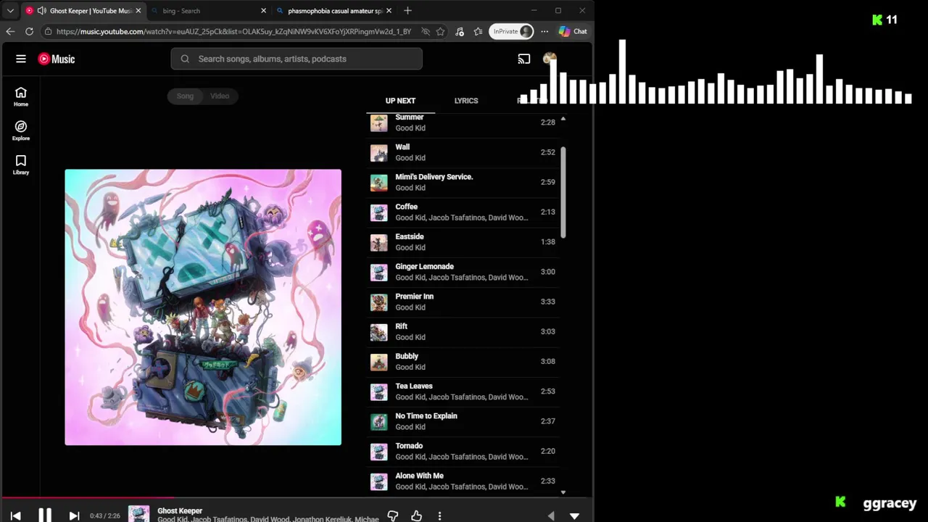
Task: Click the playback progress bar
Action: click(297, 498)
